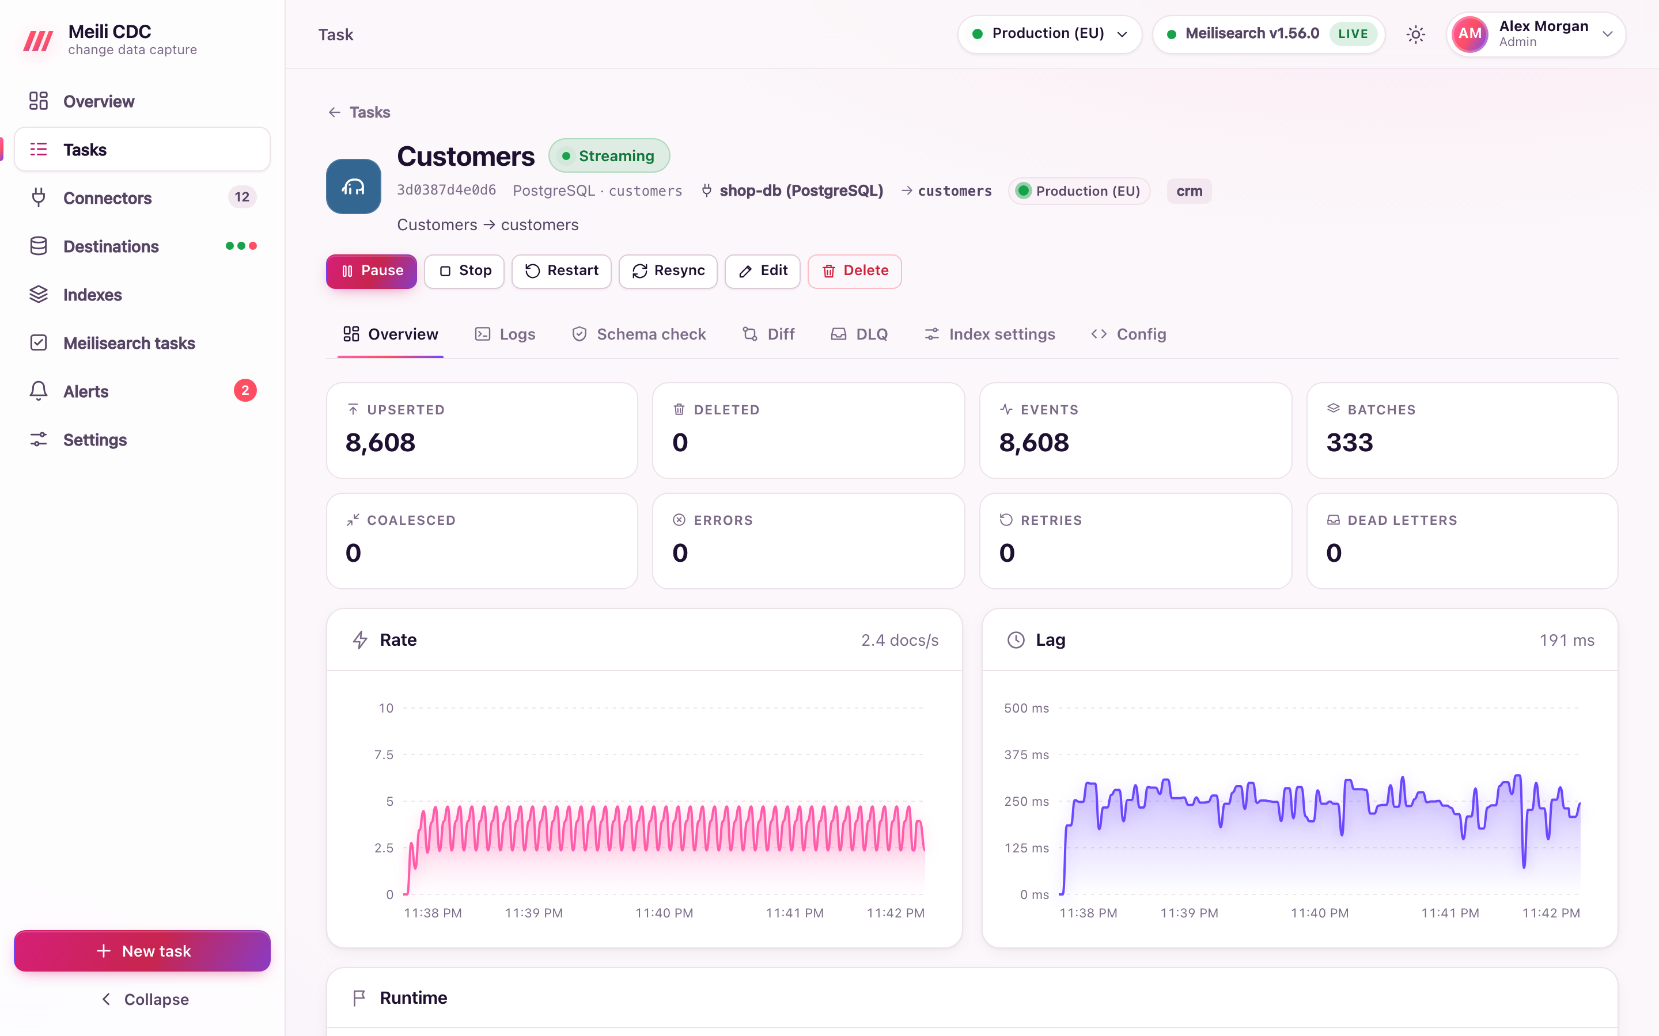The width and height of the screenshot is (1659, 1036).
Task: Click the Customers task avatar icon
Action: [353, 186]
